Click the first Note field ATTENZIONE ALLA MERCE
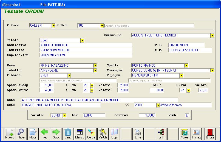The width and height of the screenshot is (221, 142). [x=100, y=100]
